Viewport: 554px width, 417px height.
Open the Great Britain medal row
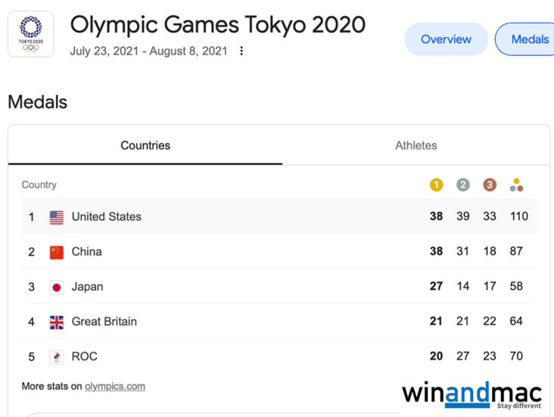coord(278,322)
